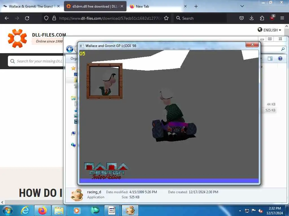This screenshot has height=216, width=289.
Task: Open the ENGLISH language dropdown
Action: point(270,30)
